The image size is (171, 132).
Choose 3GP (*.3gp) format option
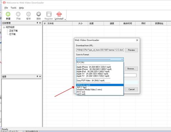click(x=100, y=87)
